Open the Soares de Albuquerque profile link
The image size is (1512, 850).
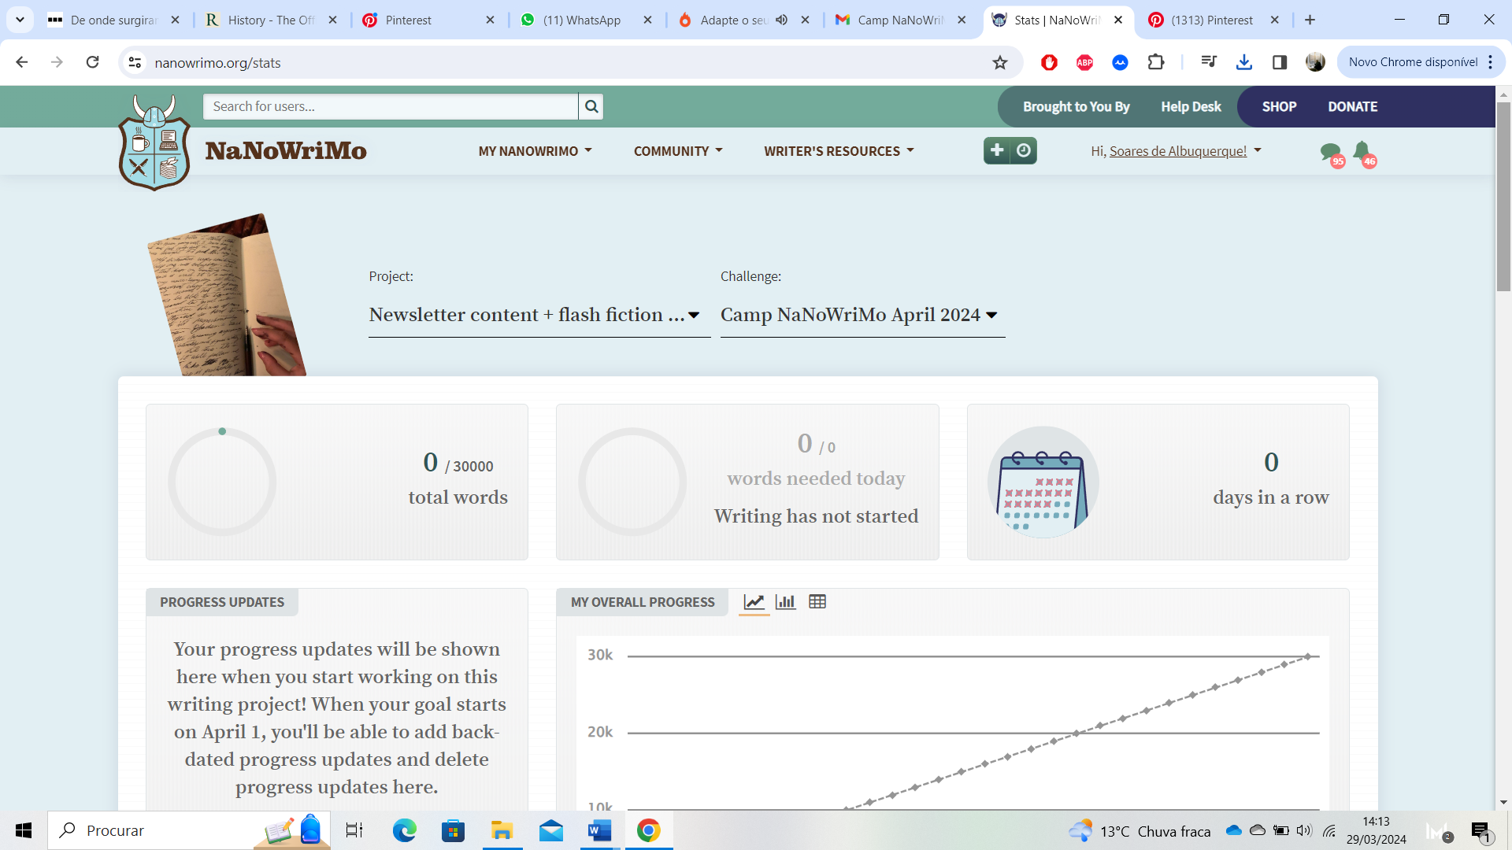coord(1178,151)
